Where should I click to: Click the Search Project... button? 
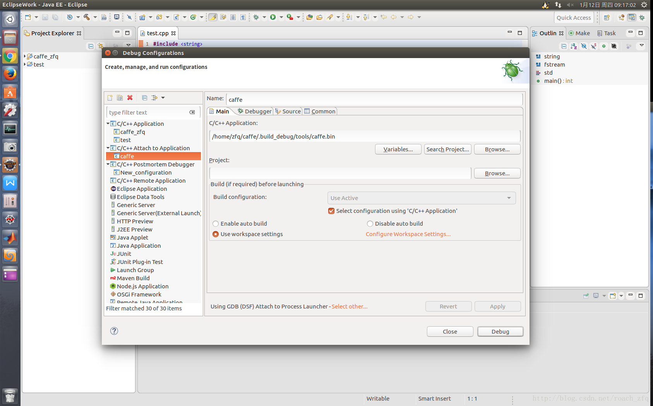pyautogui.click(x=448, y=149)
